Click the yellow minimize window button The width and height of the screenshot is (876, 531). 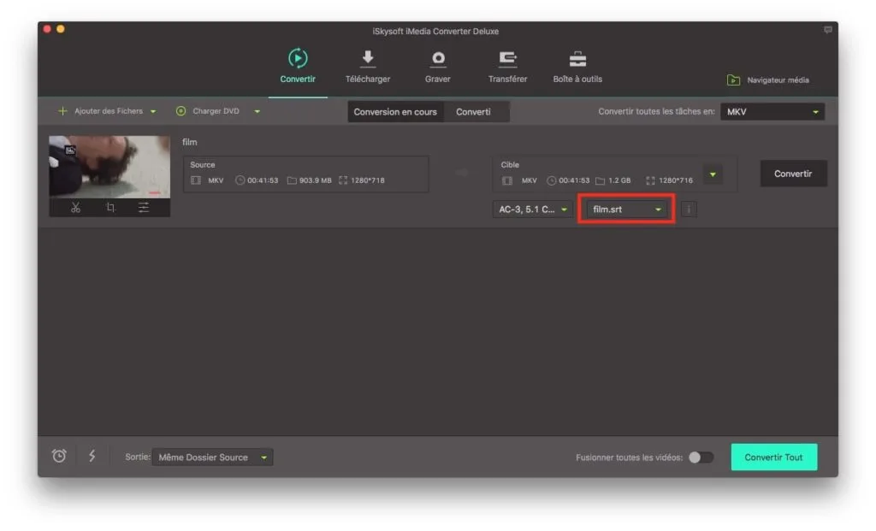tap(61, 29)
